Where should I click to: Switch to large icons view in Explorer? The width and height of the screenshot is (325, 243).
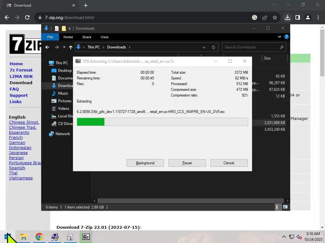[285, 207]
